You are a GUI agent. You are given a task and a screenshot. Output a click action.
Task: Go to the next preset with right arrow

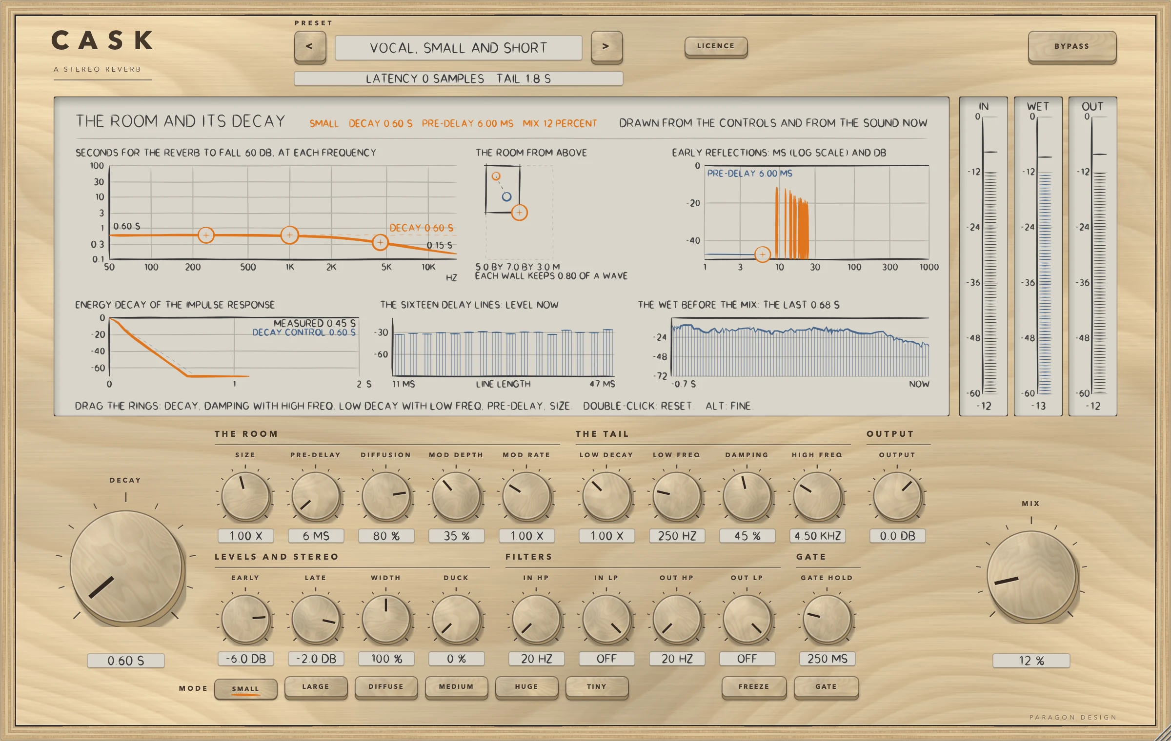click(x=606, y=47)
